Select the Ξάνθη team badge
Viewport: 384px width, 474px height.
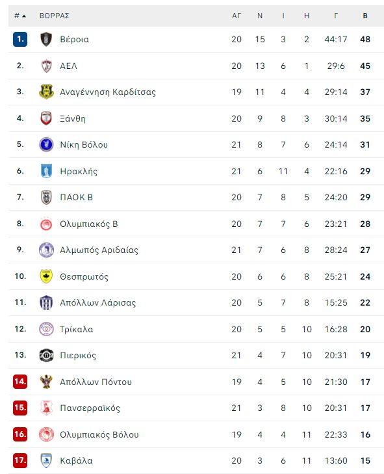click(46, 118)
